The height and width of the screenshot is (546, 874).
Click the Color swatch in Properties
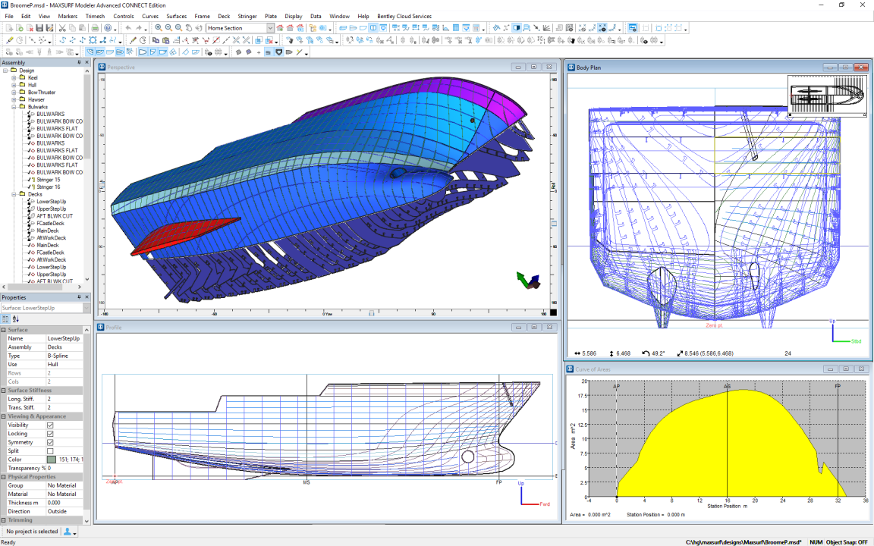click(51, 460)
